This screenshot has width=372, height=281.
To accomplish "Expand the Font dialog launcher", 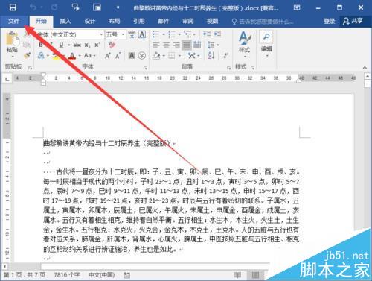I will [145, 67].
